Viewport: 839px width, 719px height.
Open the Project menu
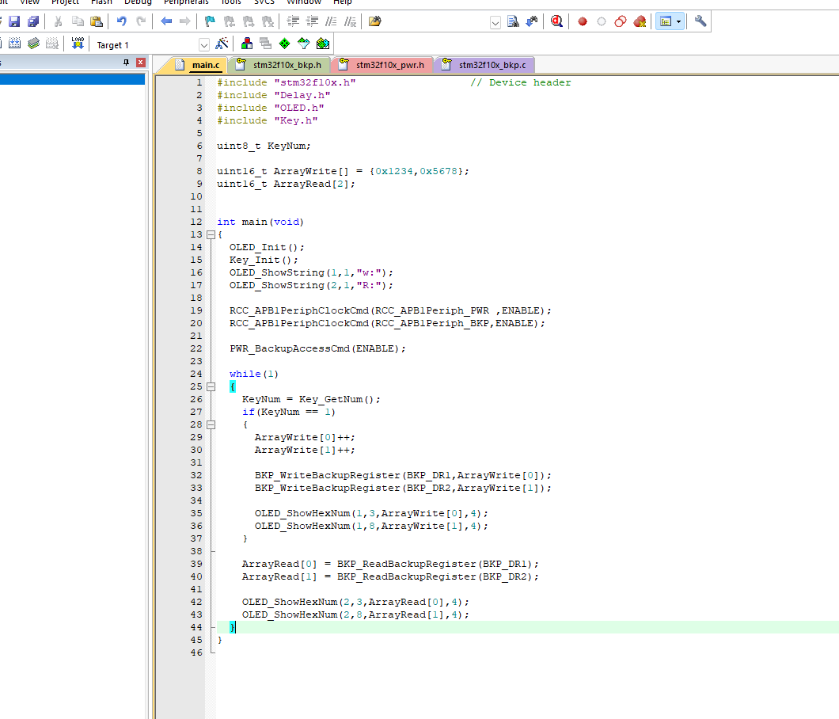[65, 2]
